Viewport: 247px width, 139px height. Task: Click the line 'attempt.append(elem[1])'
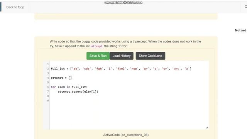(x=78, y=92)
